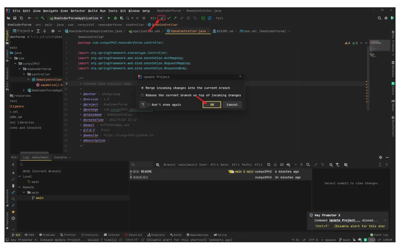Click the Git Push arrow icon
Viewport: 400px width, 250px height.
[175, 18]
